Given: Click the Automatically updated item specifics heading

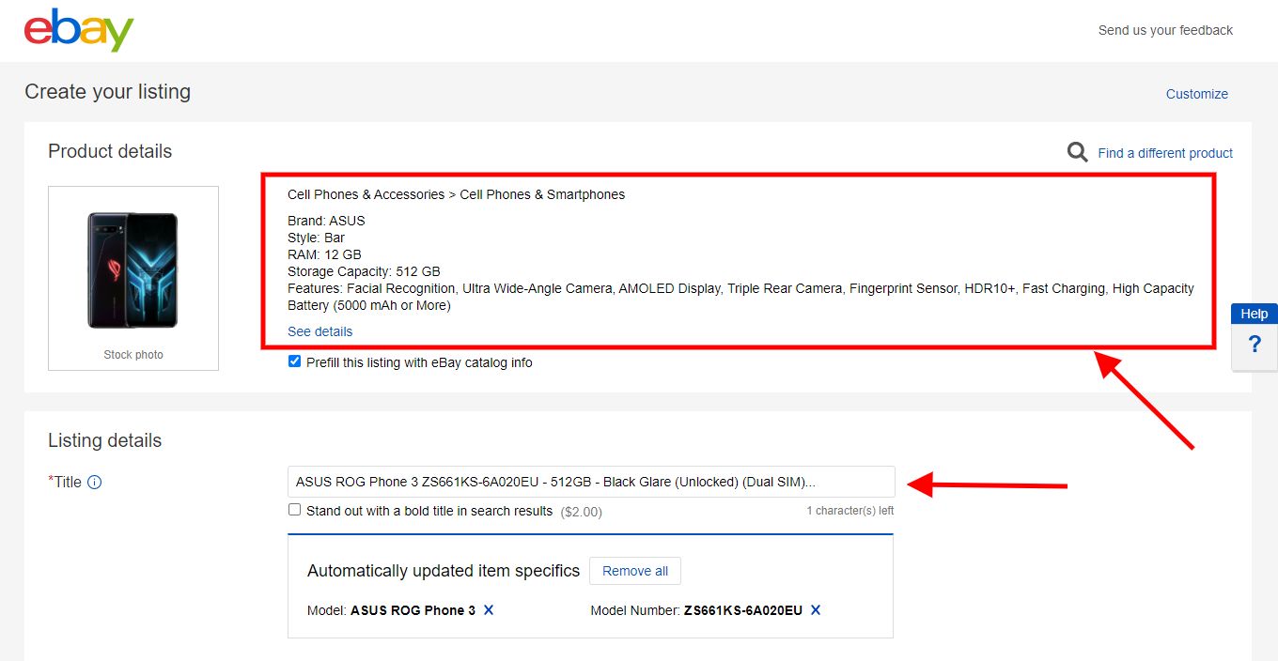Looking at the screenshot, I should click(x=444, y=571).
